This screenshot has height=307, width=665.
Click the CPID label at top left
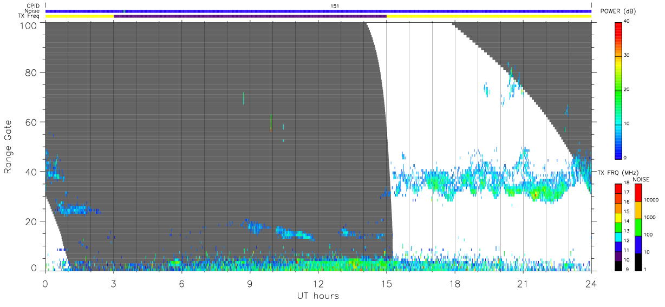(32, 6)
